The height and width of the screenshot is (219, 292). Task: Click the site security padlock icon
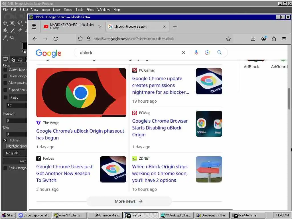coord(88,39)
